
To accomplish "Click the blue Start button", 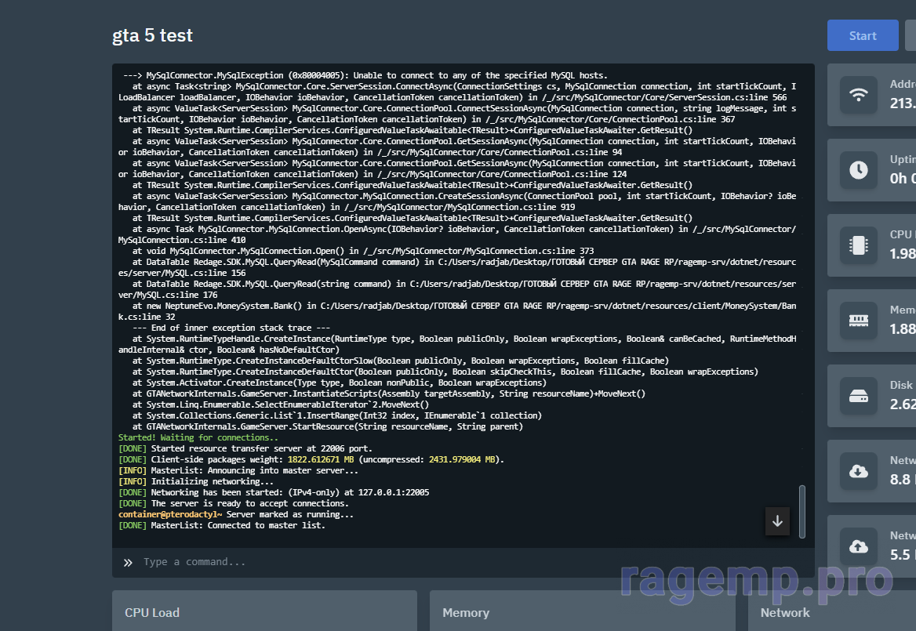I will click(x=862, y=35).
